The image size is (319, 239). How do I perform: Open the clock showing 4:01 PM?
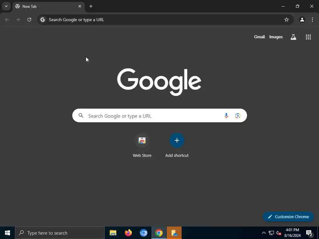pyautogui.click(x=292, y=233)
